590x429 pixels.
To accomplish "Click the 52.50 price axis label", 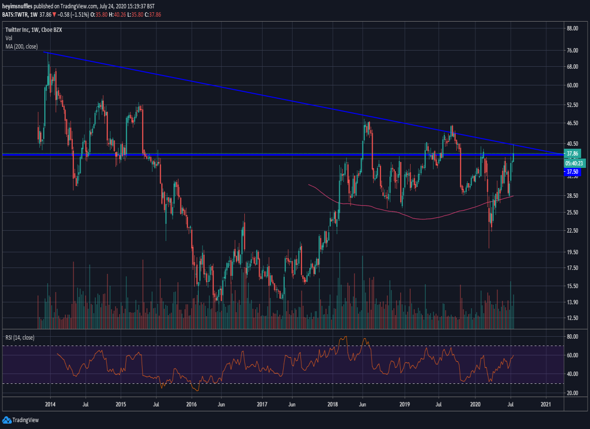I will click(x=572, y=105).
